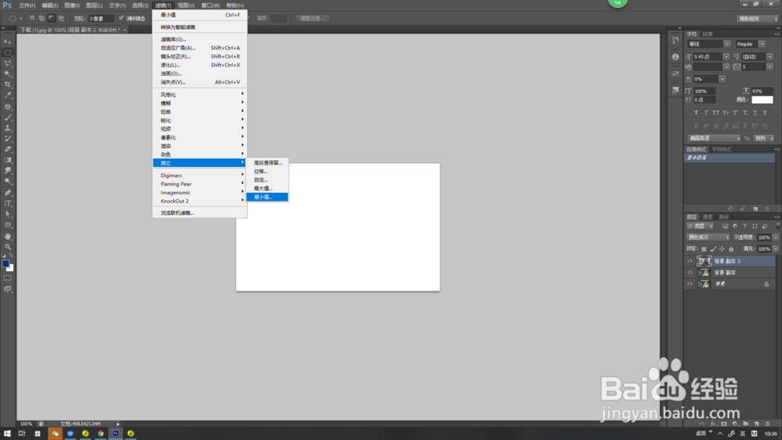Select the Dodge tool
The width and height of the screenshot is (782, 440).
[8, 181]
